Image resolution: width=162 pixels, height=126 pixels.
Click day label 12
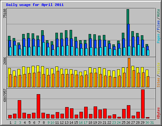62,123
